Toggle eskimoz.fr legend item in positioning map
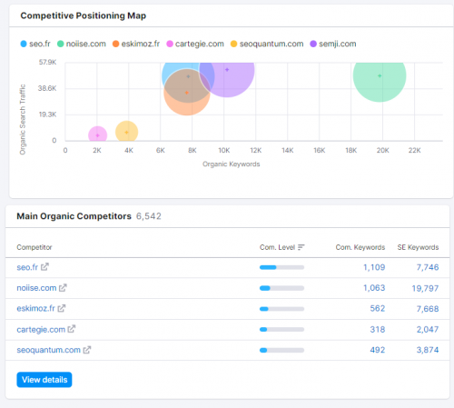The height and width of the screenshot is (408, 454). [x=136, y=44]
